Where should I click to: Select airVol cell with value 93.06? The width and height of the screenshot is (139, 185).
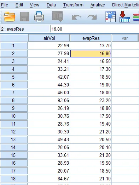pyautogui.click(x=49, y=100)
